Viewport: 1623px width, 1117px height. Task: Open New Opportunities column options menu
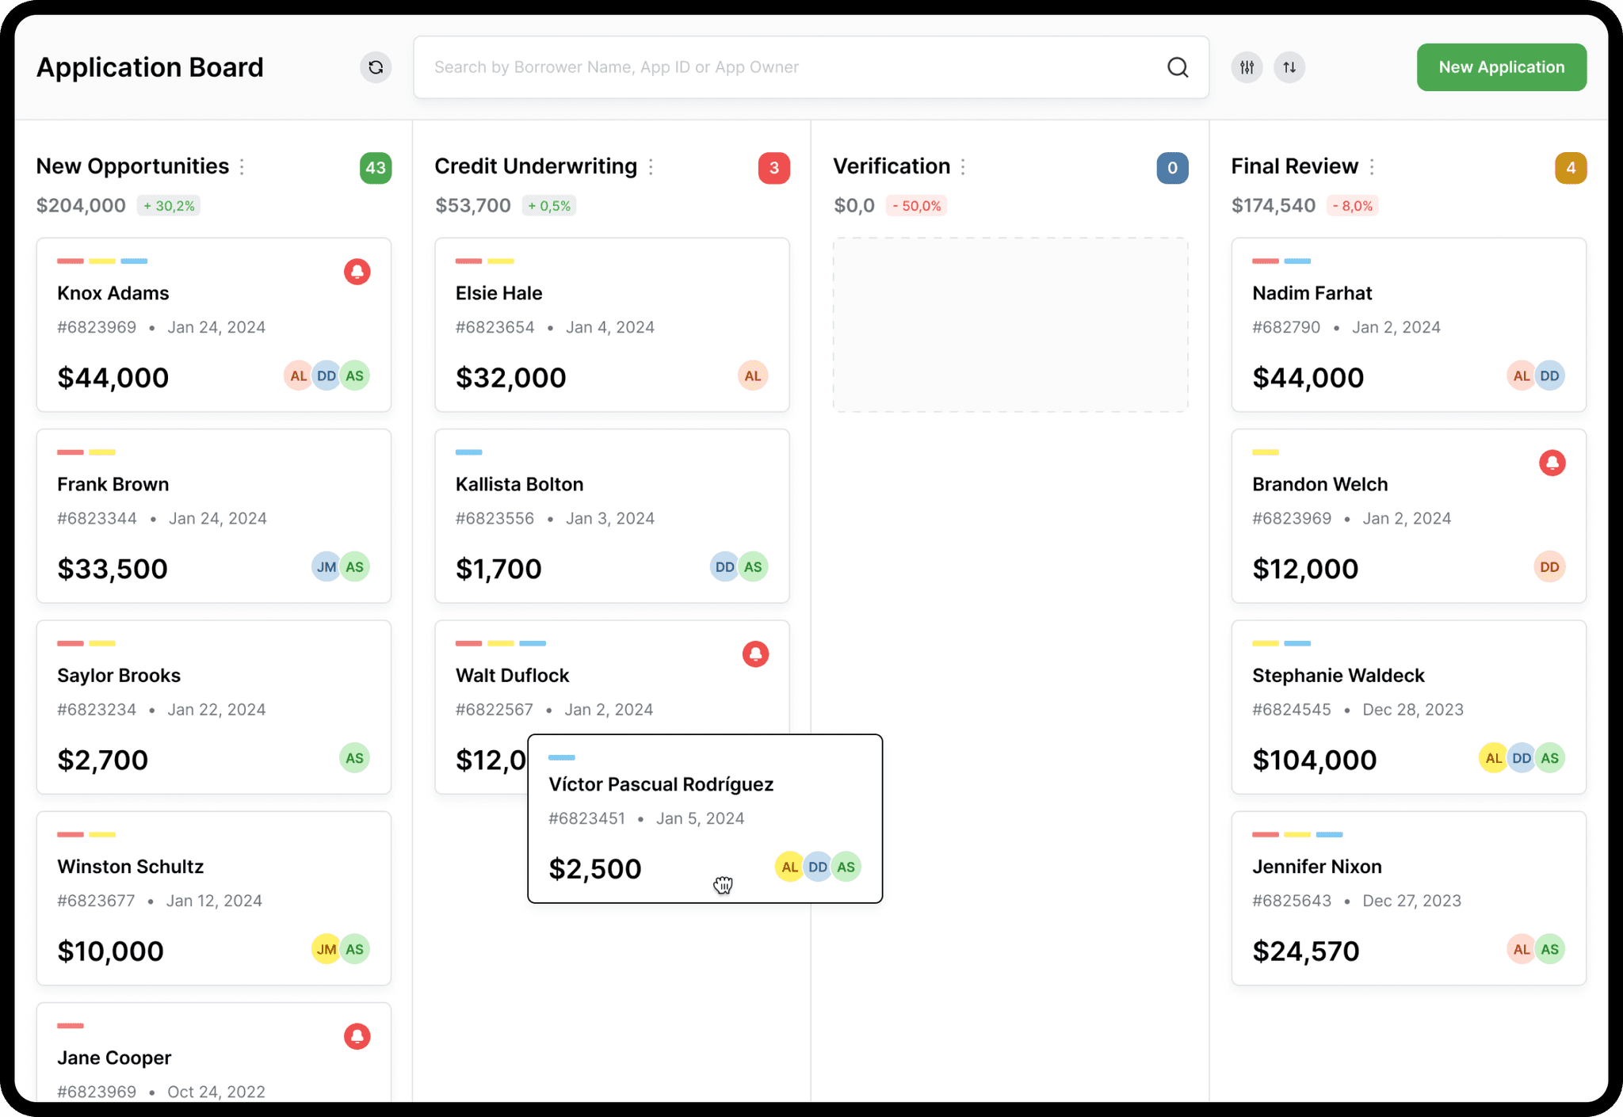tap(242, 166)
